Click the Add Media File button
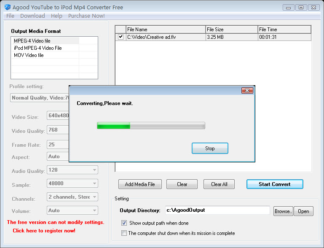Image resolution: width=324 pixels, height=248 pixels. 140,184
